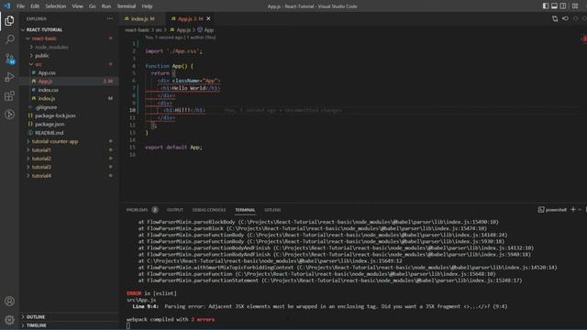This screenshot has height=330, width=587.
Task: Open the timeline activity bar icon below Extensions
Action: (9, 115)
